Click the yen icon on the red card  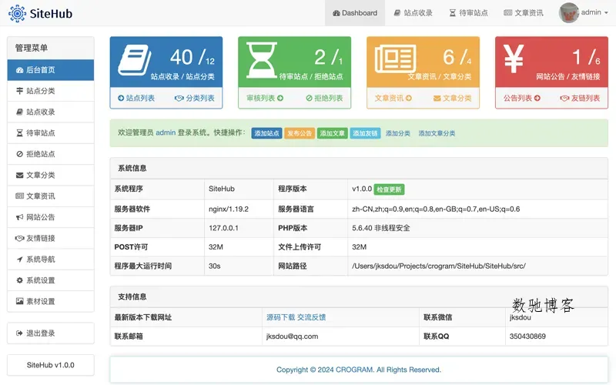(514, 59)
